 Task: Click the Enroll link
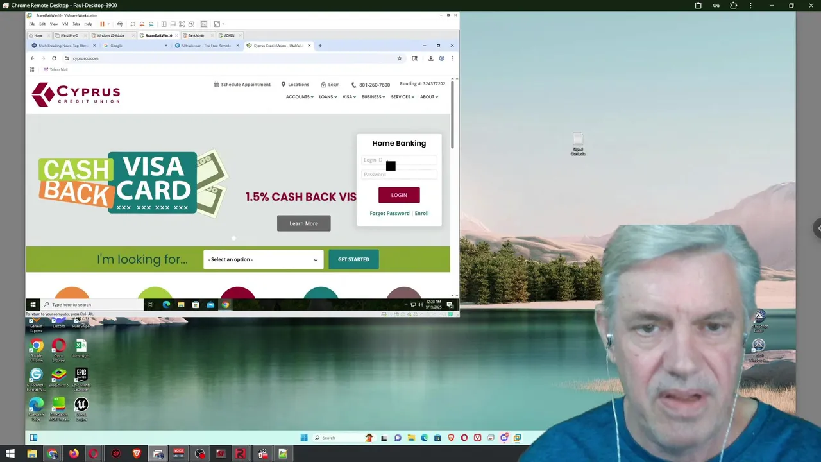(x=421, y=213)
